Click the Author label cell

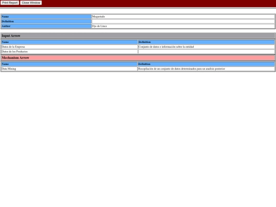click(47, 26)
